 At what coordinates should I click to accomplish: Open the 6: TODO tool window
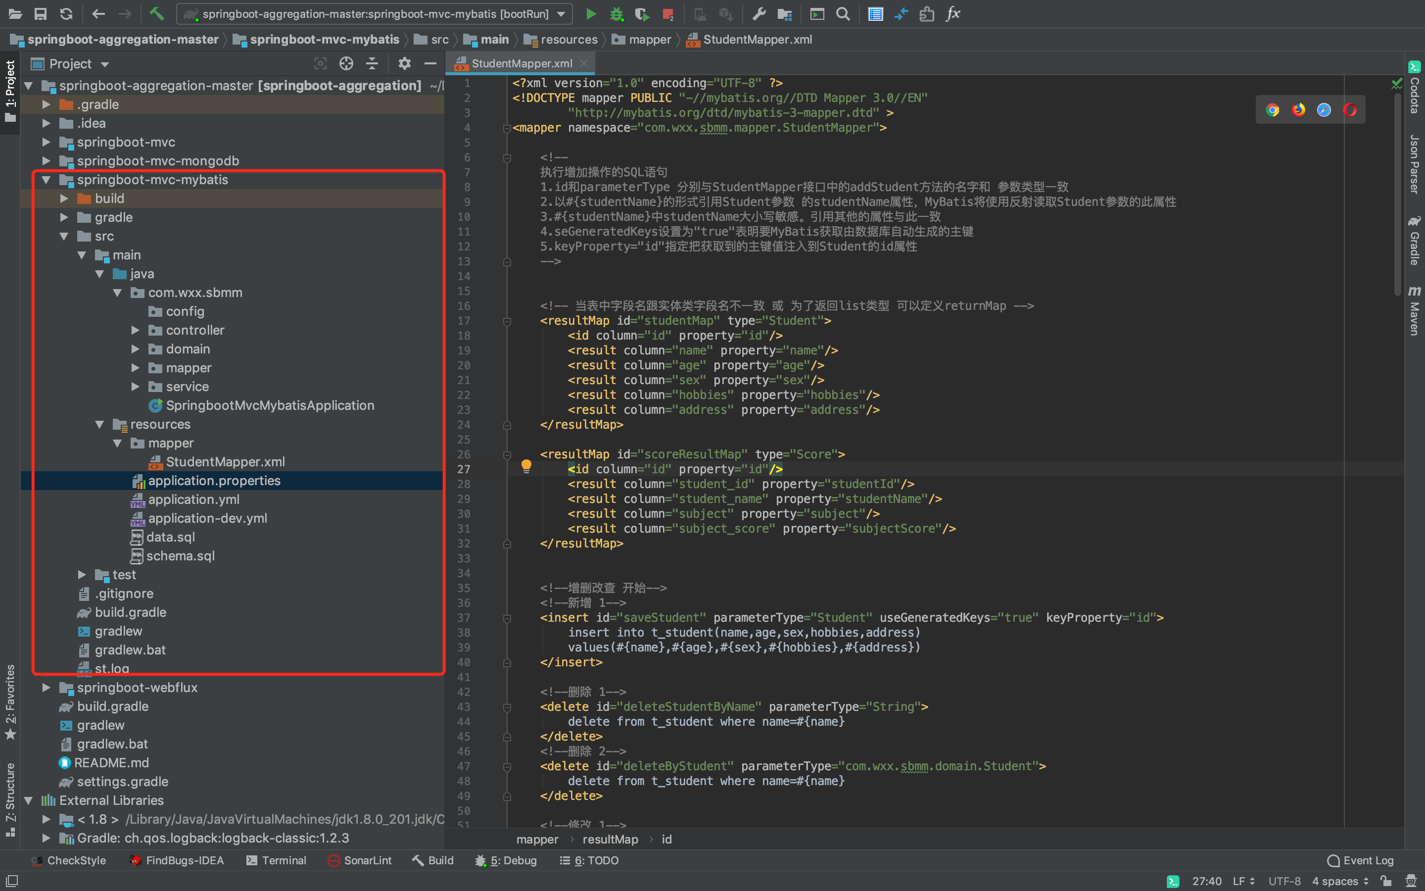[589, 860]
